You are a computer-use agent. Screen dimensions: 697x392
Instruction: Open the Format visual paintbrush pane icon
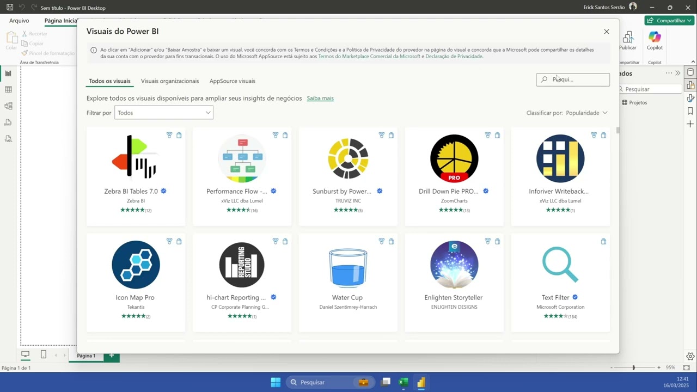(690, 98)
